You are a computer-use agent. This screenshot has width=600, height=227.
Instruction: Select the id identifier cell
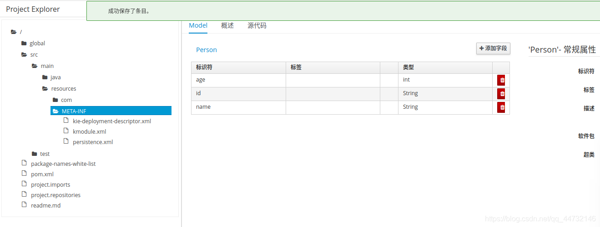(x=238, y=94)
